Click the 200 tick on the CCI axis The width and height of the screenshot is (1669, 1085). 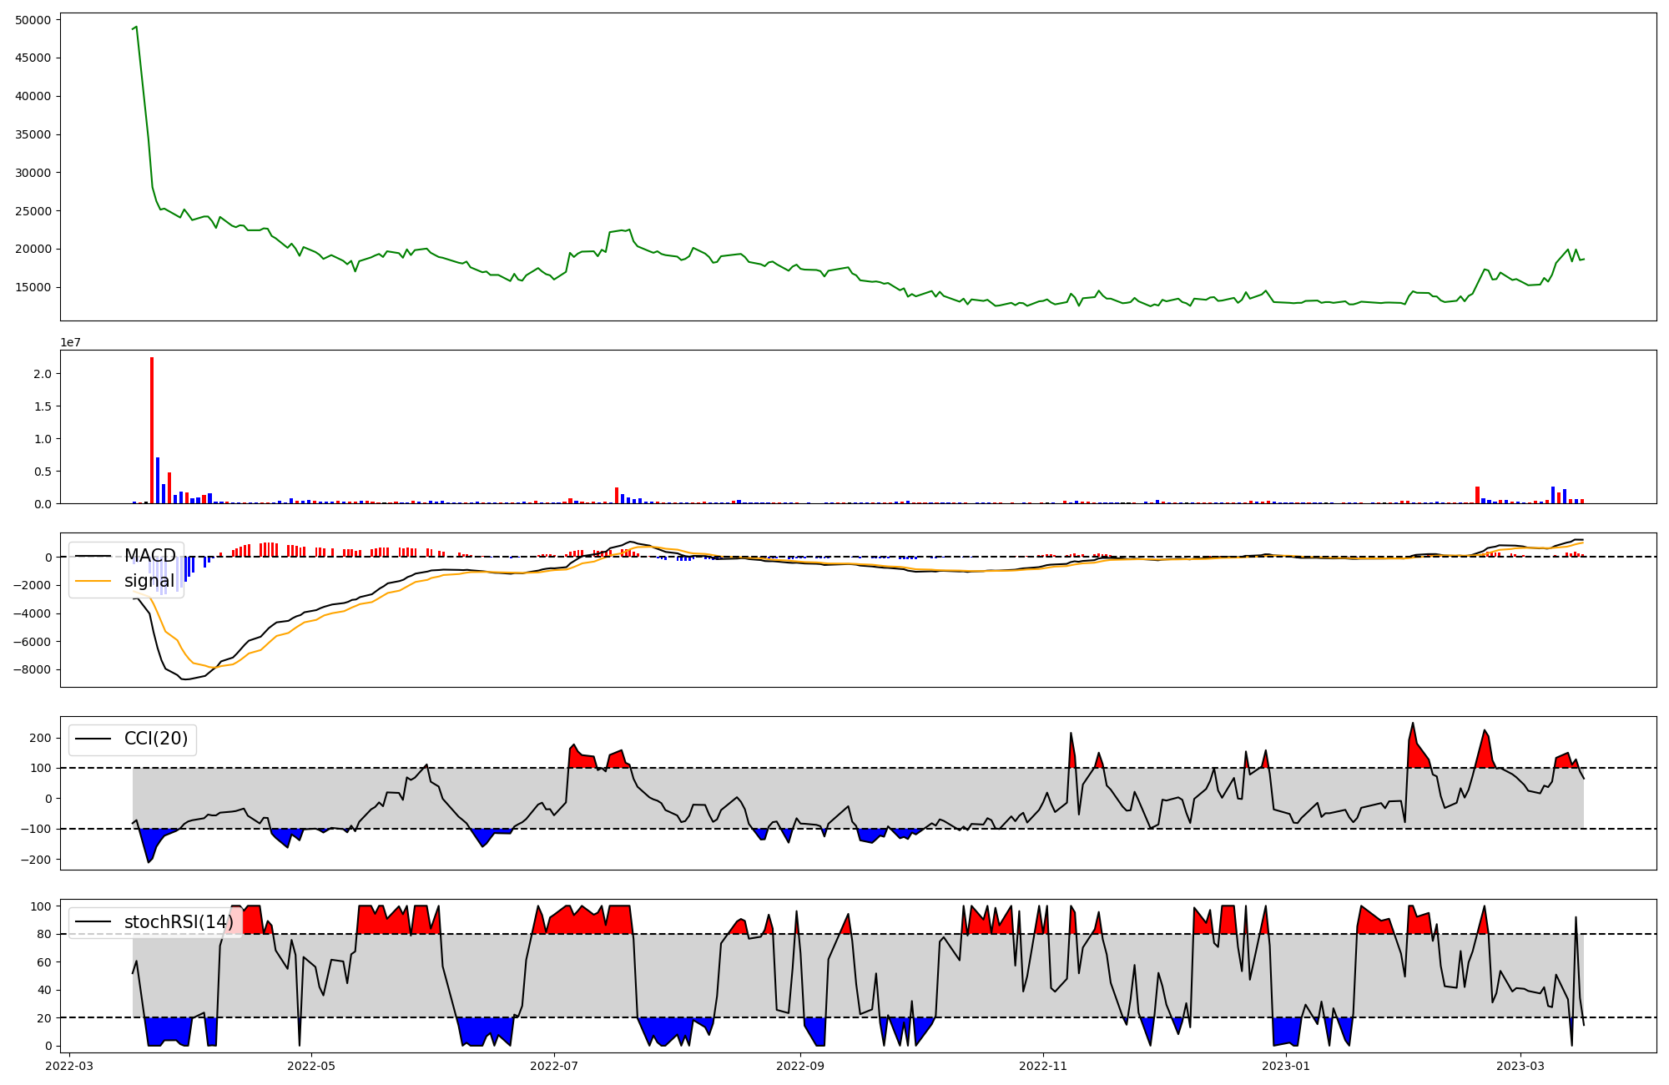[40, 738]
